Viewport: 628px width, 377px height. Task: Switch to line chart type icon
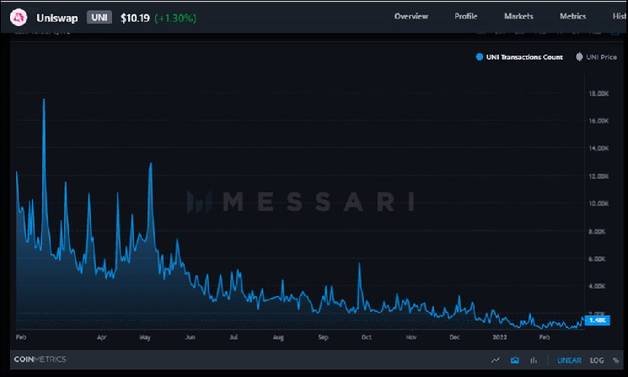click(x=496, y=359)
